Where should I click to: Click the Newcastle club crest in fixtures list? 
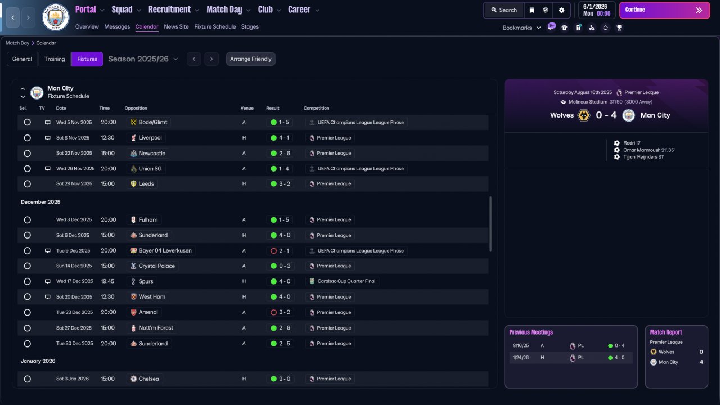[x=133, y=153]
